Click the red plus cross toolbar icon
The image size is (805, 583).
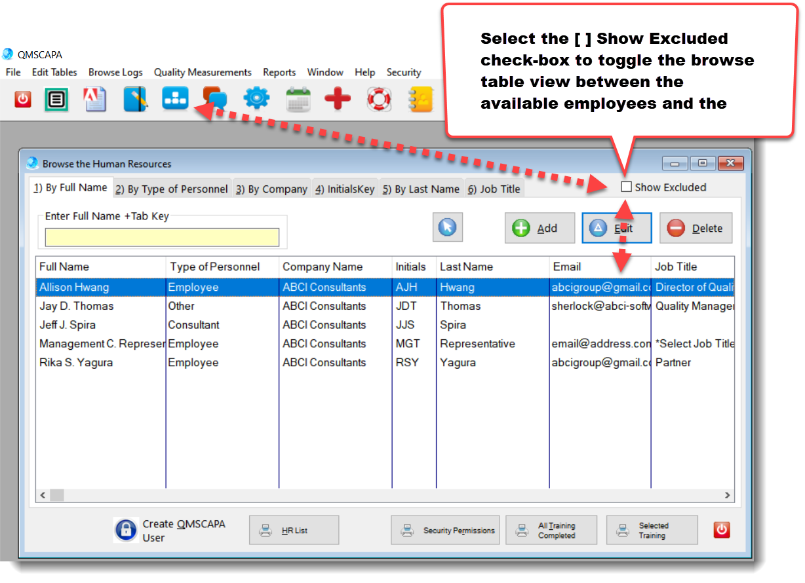(338, 99)
